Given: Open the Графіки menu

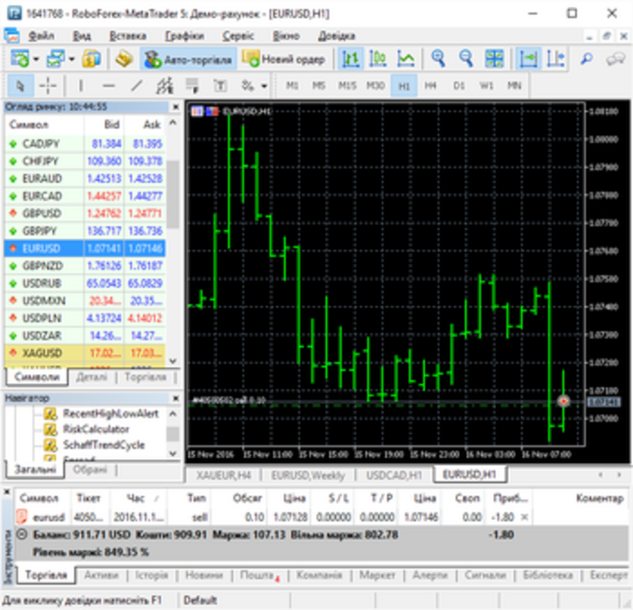Looking at the screenshot, I should (x=185, y=36).
